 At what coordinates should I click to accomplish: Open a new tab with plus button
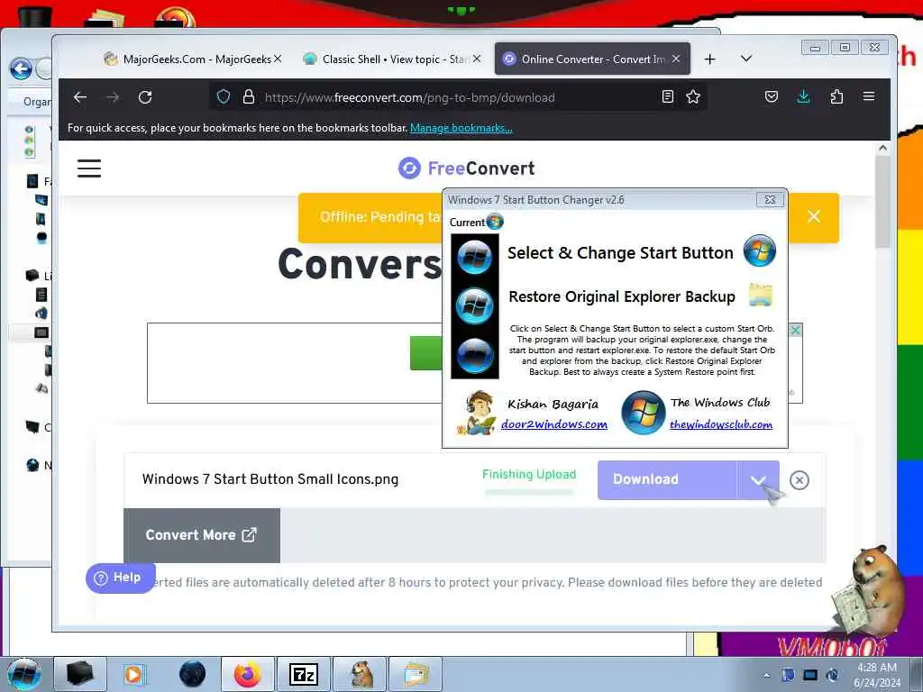pos(710,59)
